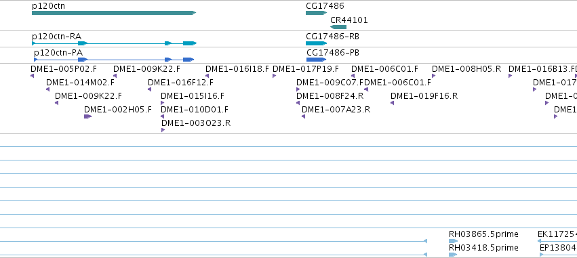This screenshot has width=577, height=258.
Task: Select the DME1-008H05.R marker triangle
Action: click(x=433, y=76)
